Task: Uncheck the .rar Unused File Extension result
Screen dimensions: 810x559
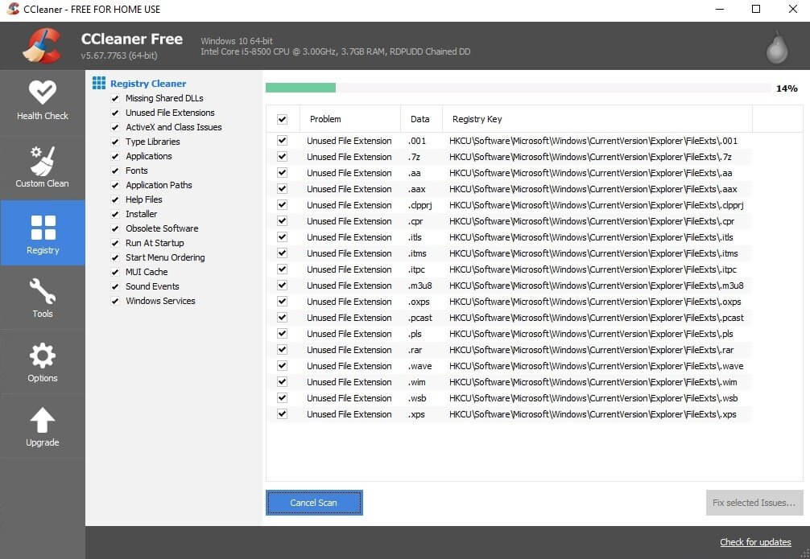Action: (x=283, y=350)
